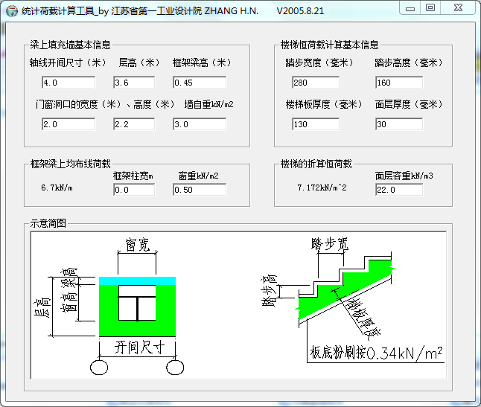The image size is (481, 407).
Task: Click the tread height field showing 160
Action: 399,83
